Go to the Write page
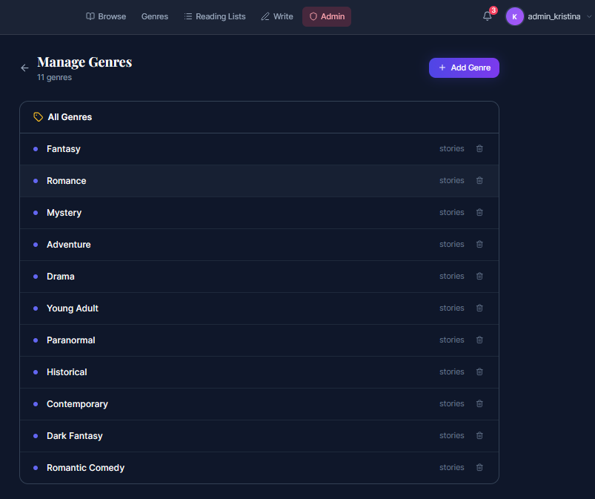 (x=276, y=16)
